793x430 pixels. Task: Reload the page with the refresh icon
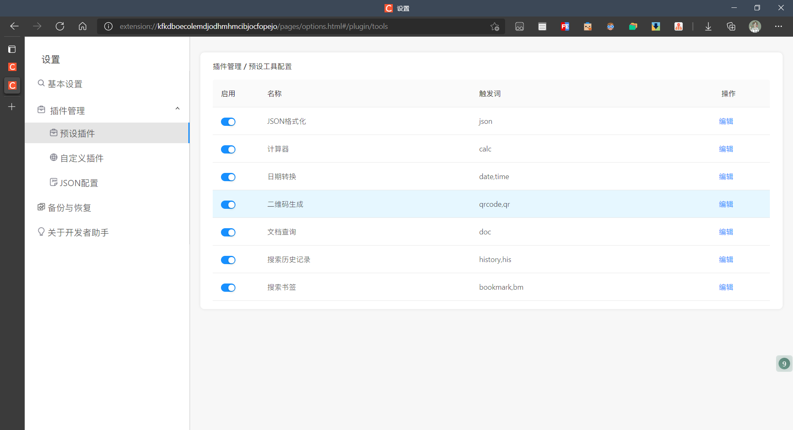pyautogui.click(x=60, y=26)
